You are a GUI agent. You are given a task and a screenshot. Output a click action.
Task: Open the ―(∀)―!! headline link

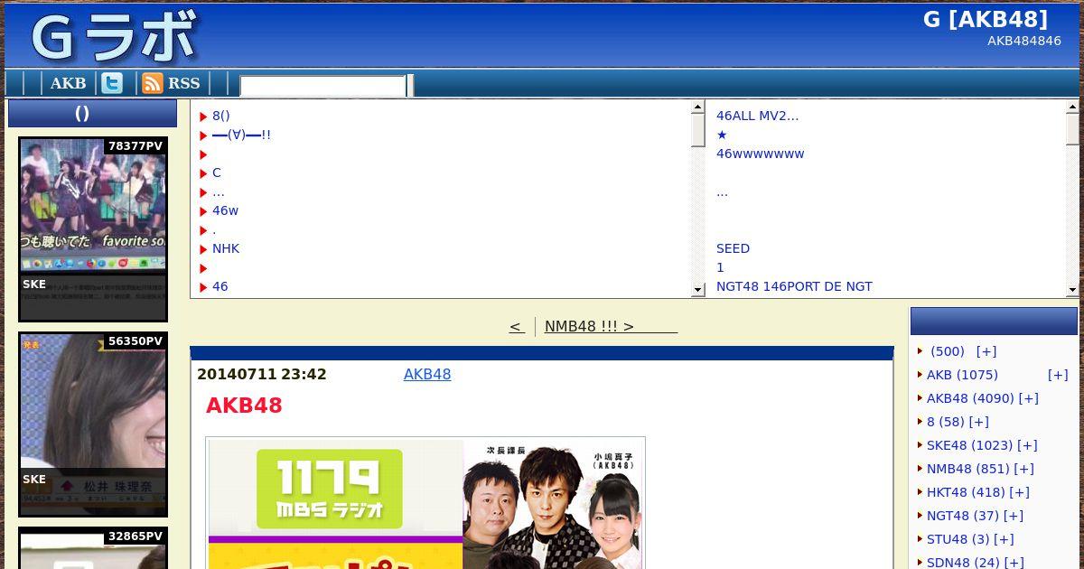(x=241, y=135)
